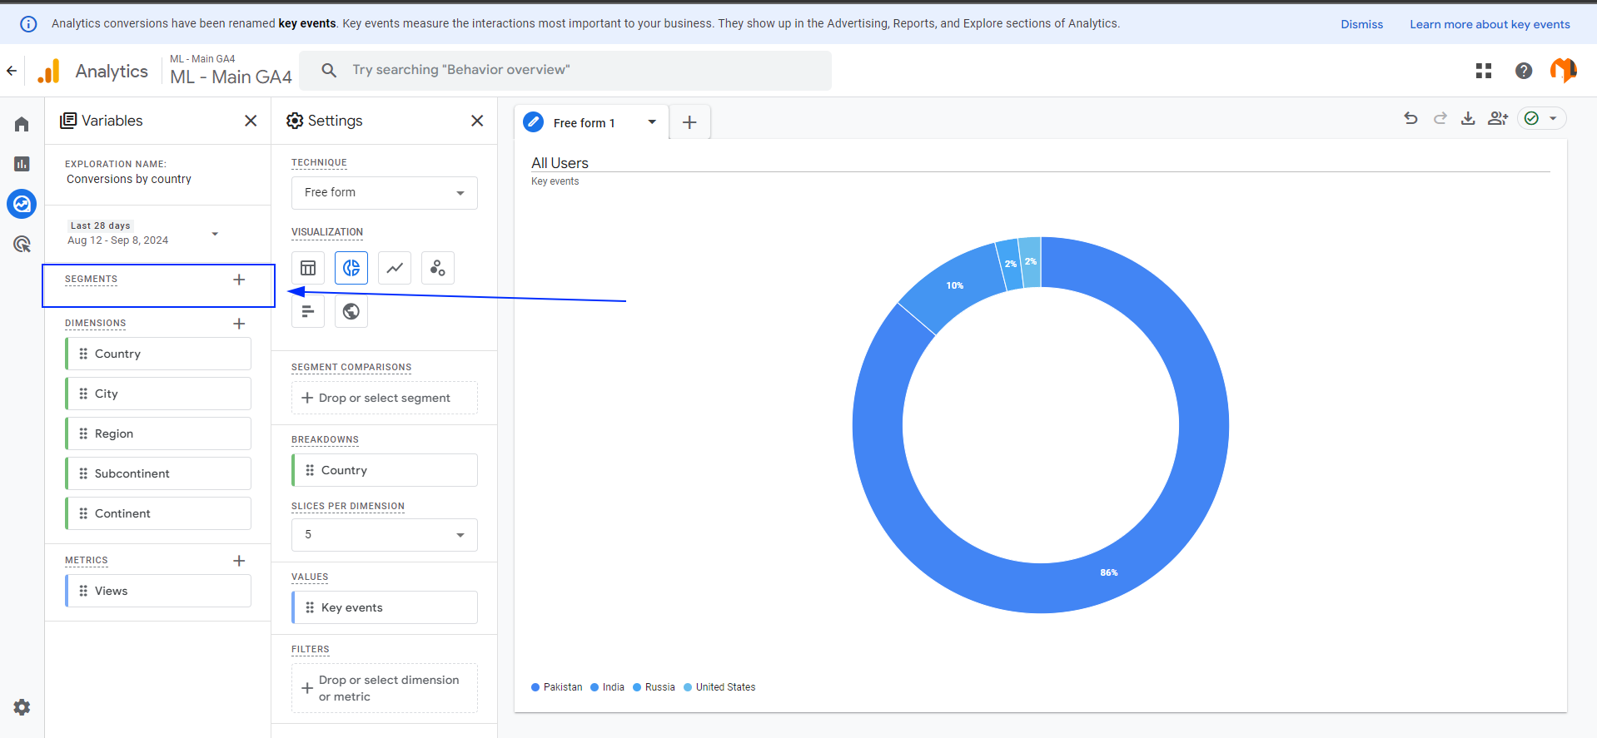Add a new tab with plus button

[689, 122]
